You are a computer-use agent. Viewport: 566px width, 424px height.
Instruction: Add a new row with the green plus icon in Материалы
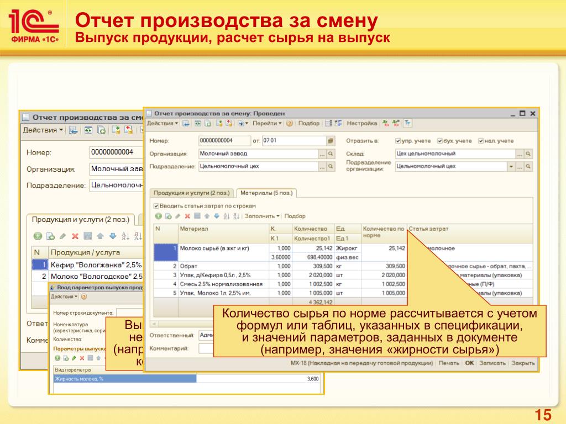159,216
